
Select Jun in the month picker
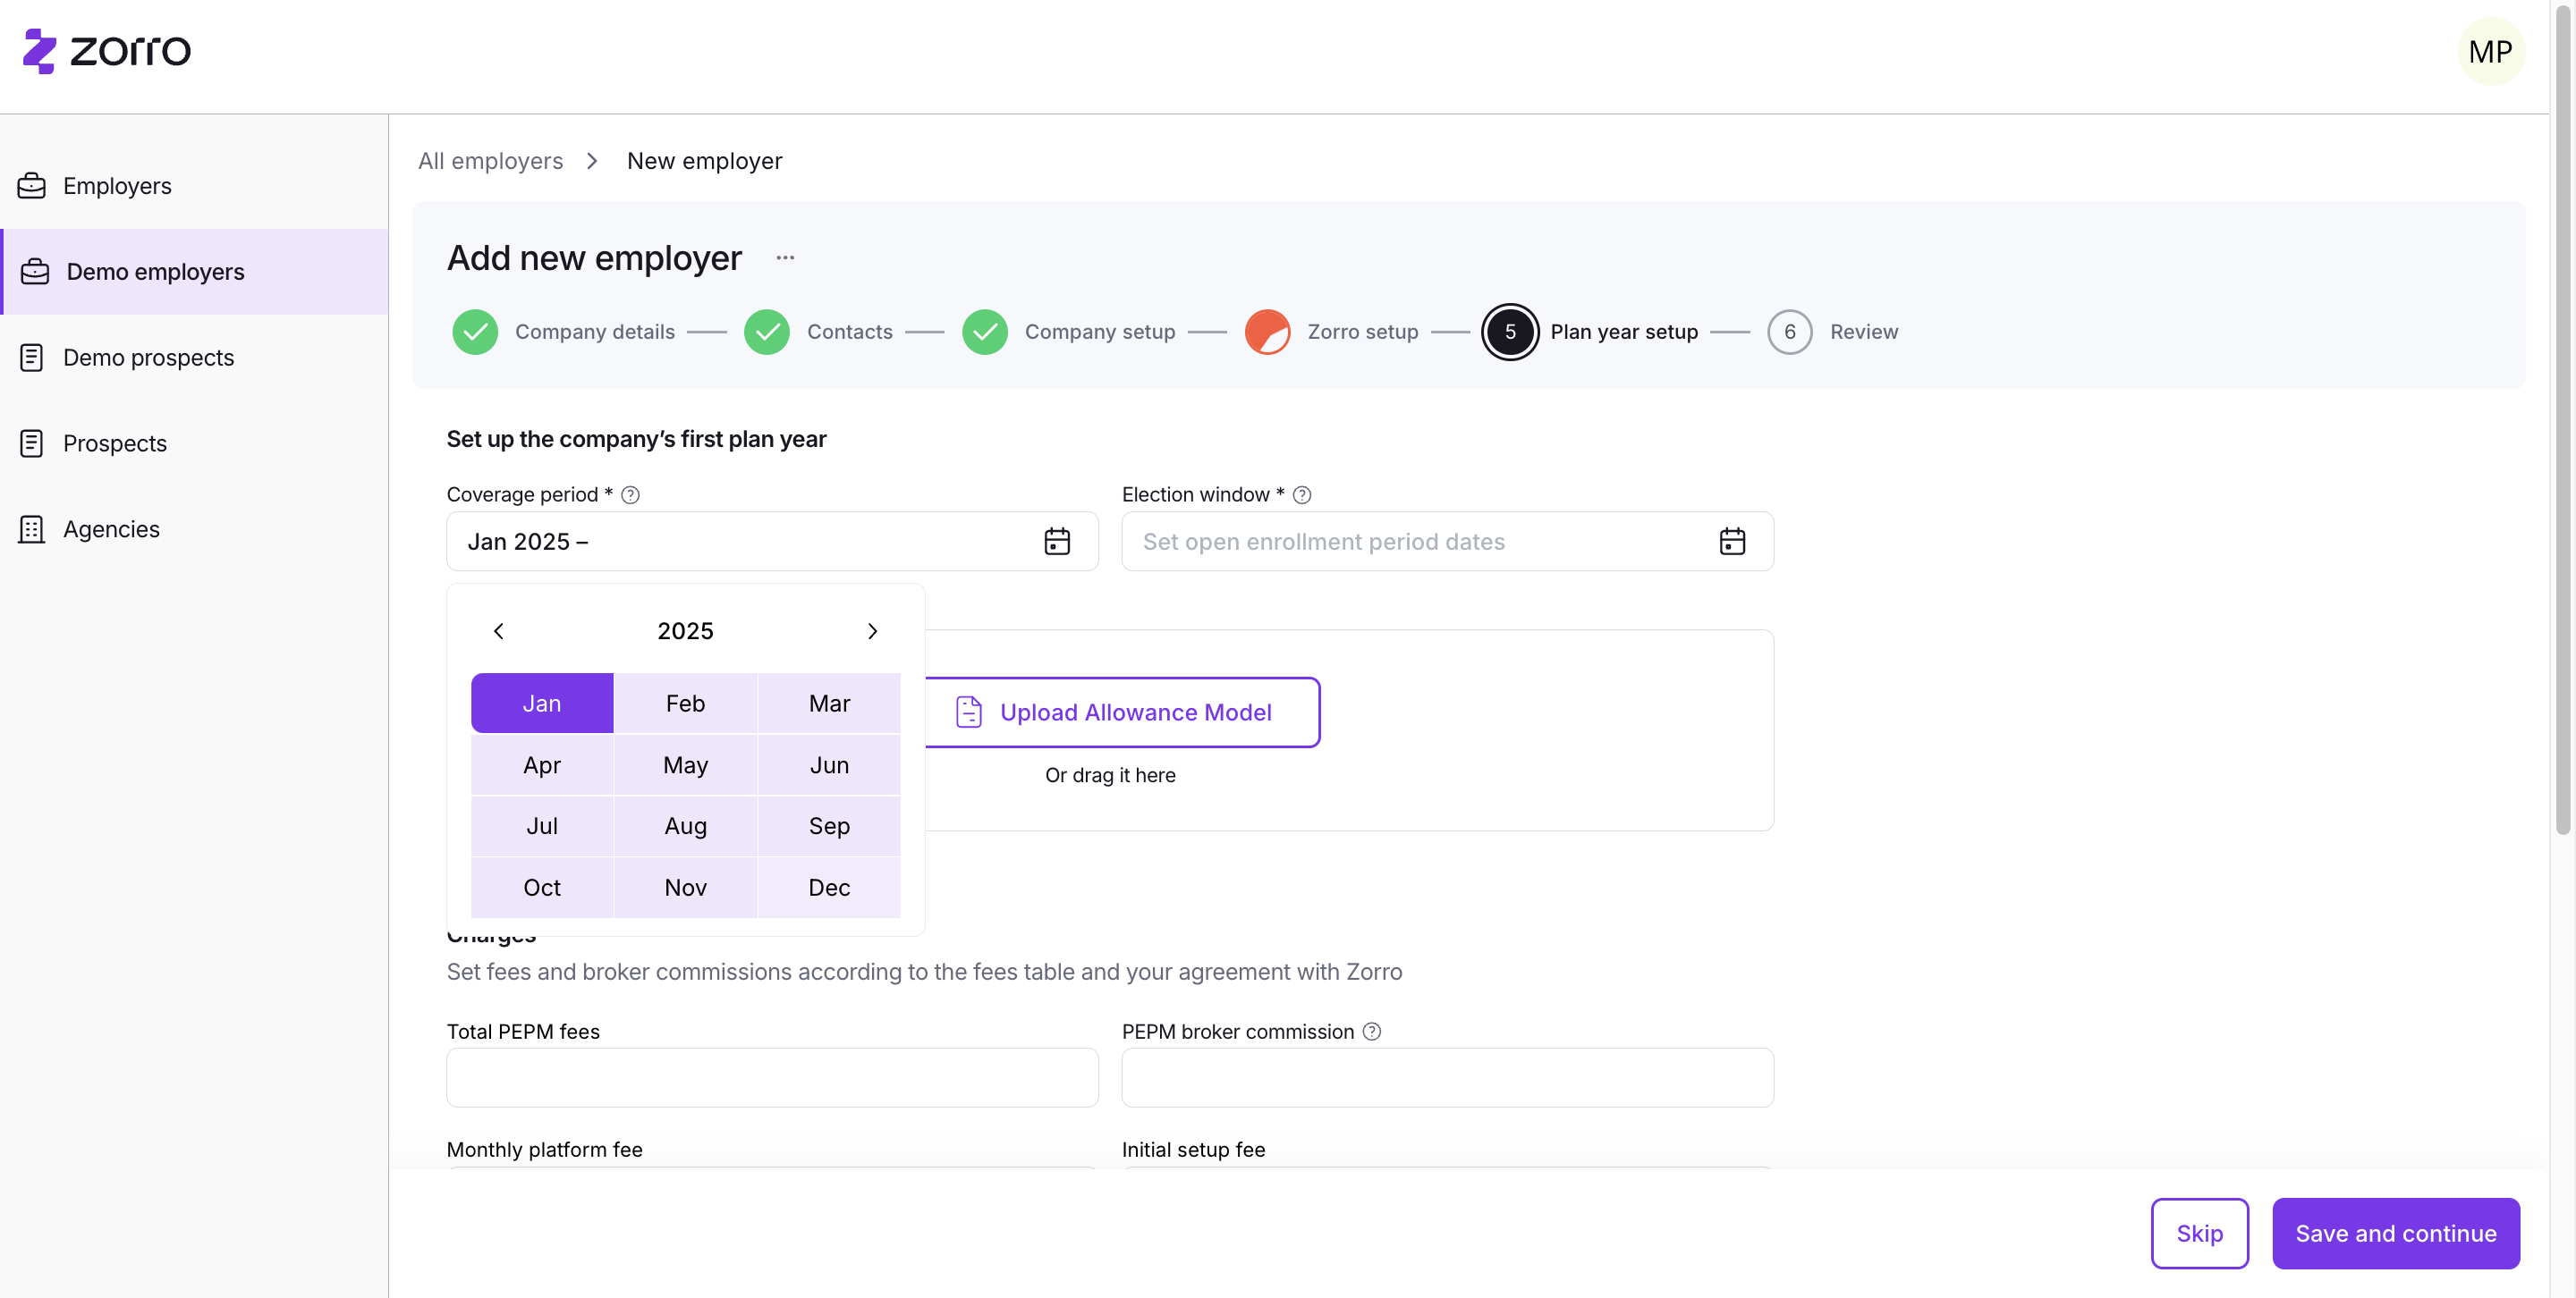tap(830, 765)
